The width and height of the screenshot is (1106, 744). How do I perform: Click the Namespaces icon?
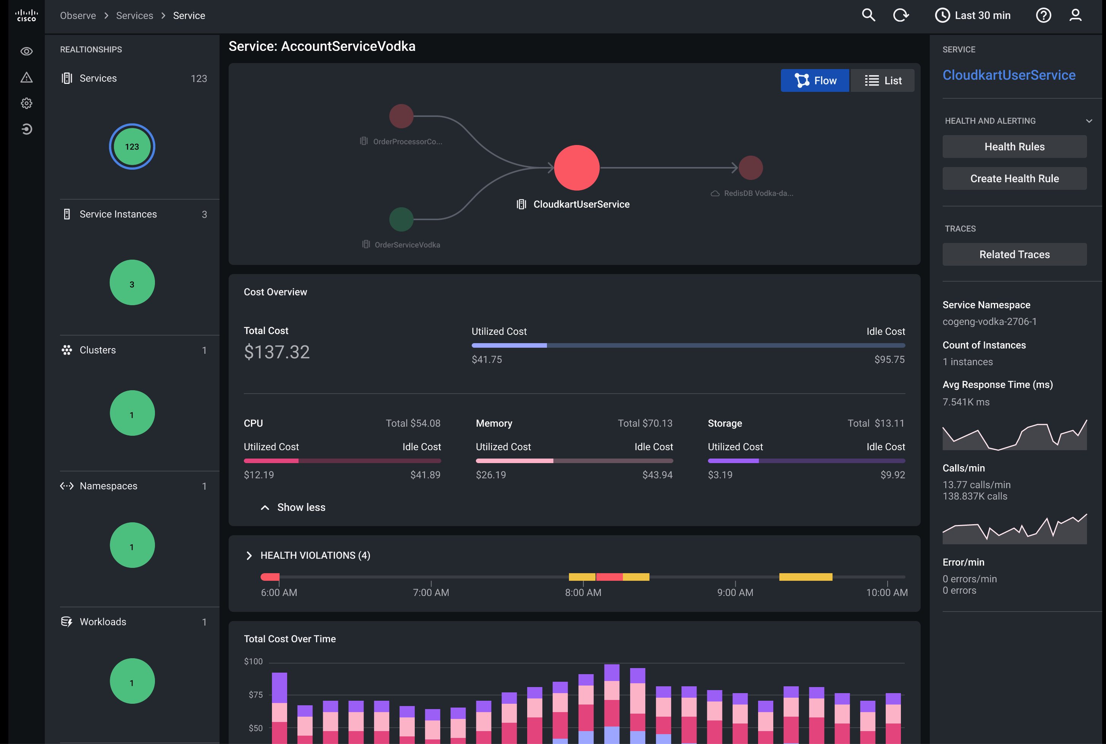tap(66, 486)
